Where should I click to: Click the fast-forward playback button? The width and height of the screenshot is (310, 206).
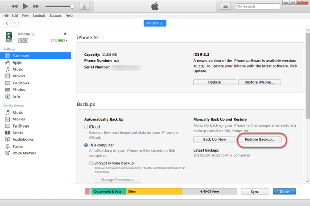36,6
